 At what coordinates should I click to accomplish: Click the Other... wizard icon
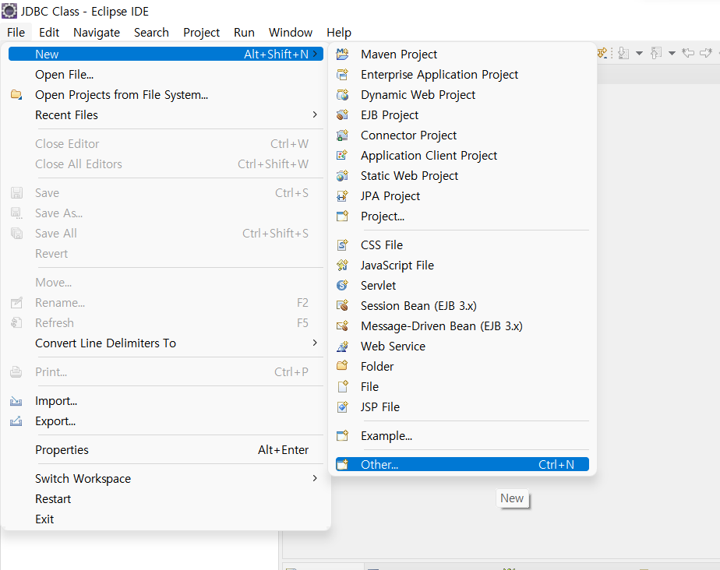(342, 464)
